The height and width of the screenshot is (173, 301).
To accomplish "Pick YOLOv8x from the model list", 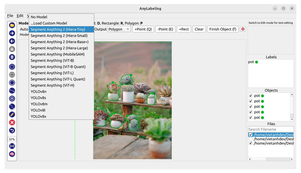I will point(61,116).
